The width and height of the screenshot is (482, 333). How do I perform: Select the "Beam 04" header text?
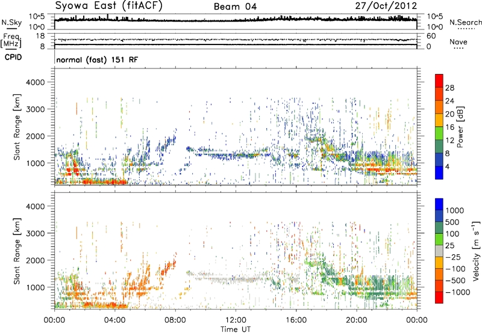click(x=235, y=7)
